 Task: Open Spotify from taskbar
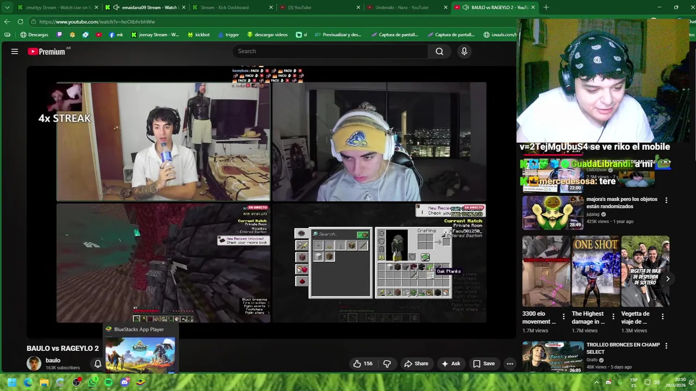tap(108, 382)
